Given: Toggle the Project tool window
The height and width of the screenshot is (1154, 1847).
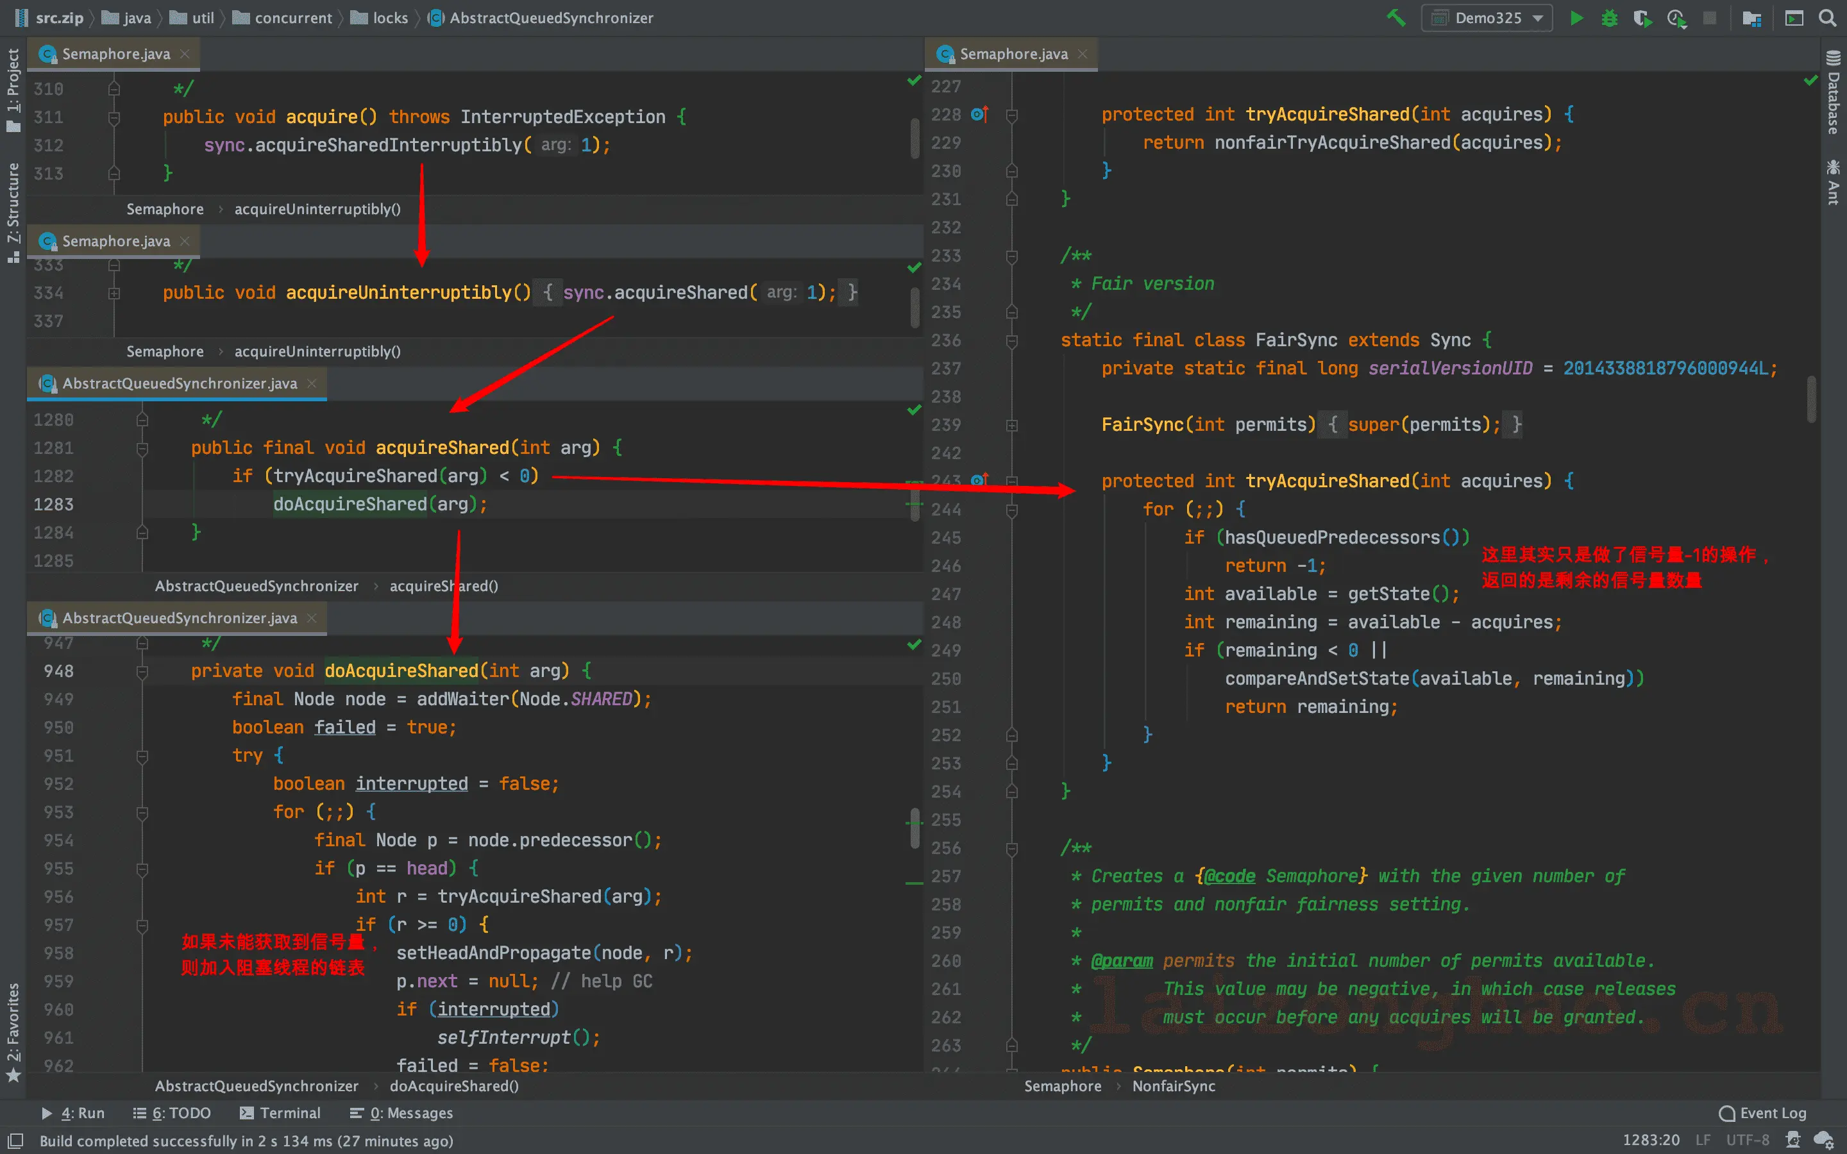Looking at the screenshot, I should (x=13, y=90).
